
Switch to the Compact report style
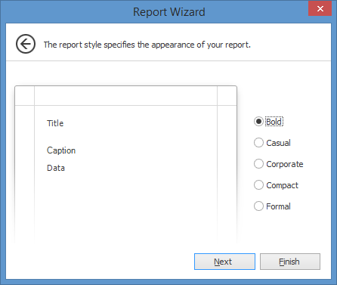(276, 185)
